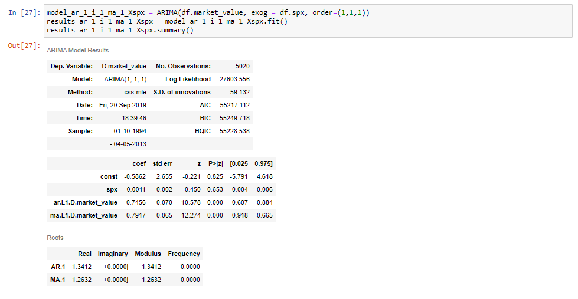Click the 'ARIMA(1, 1, 1)' model value
The height and width of the screenshot is (299, 578).
(125, 79)
